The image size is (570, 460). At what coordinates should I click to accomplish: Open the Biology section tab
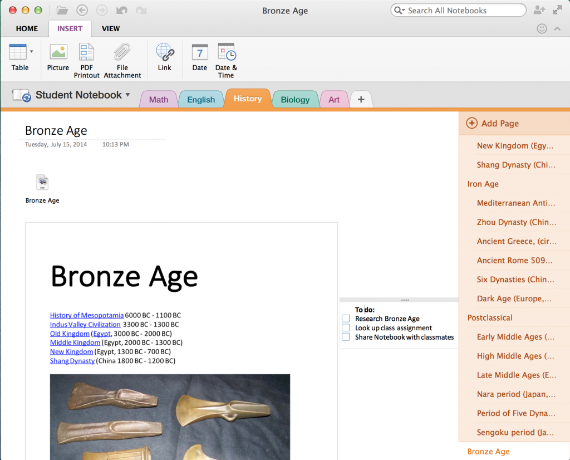pyautogui.click(x=295, y=100)
